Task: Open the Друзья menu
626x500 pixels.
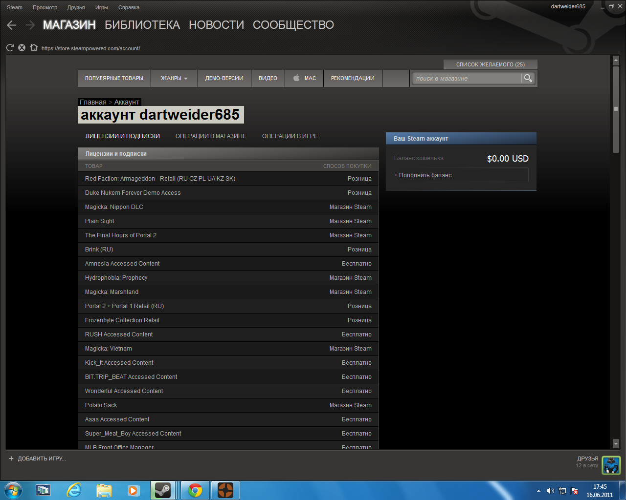Action: point(76,7)
